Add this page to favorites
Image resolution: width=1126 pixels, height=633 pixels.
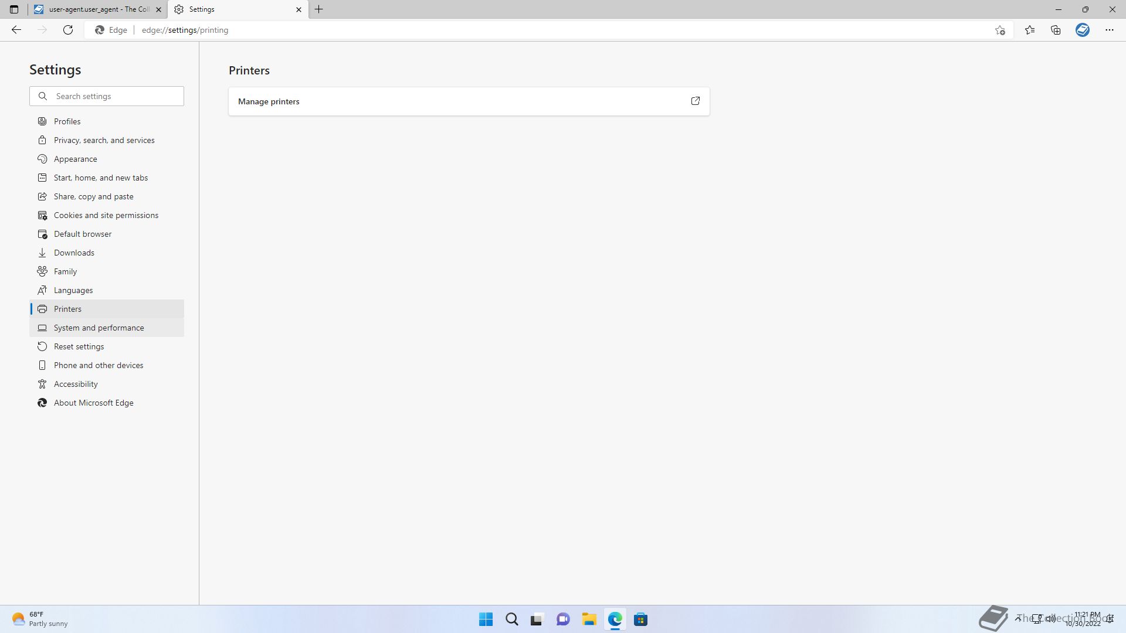[x=1000, y=30]
